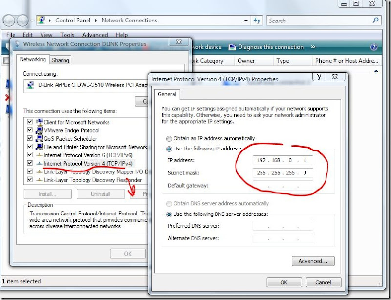Image resolution: width=391 pixels, height=300 pixels.
Task: Click the QoS Packet Scheduler icon
Action: tap(39, 138)
